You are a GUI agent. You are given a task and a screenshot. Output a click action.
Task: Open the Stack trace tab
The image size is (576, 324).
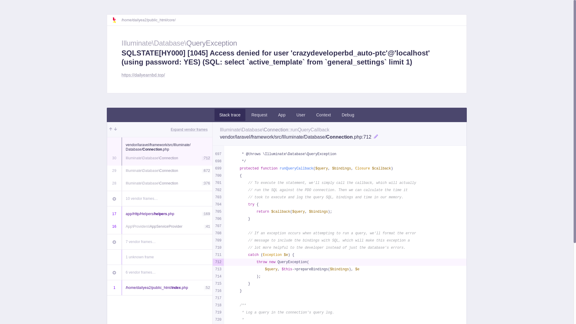pos(230,115)
